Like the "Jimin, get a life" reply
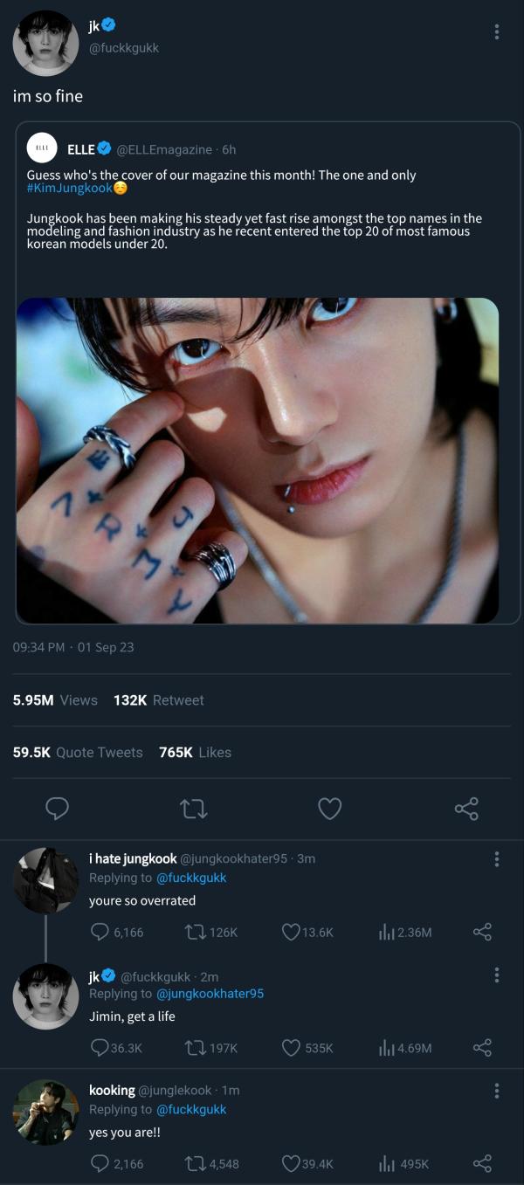 tap(291, 1047)
